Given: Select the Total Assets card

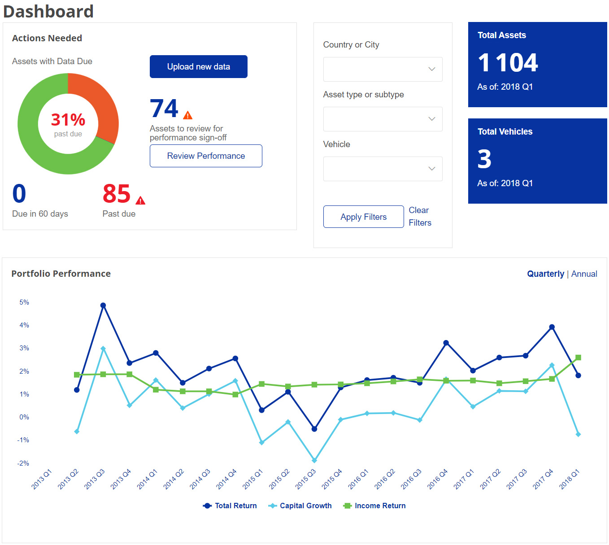Looking at the screenshot, I should (537, 65).
